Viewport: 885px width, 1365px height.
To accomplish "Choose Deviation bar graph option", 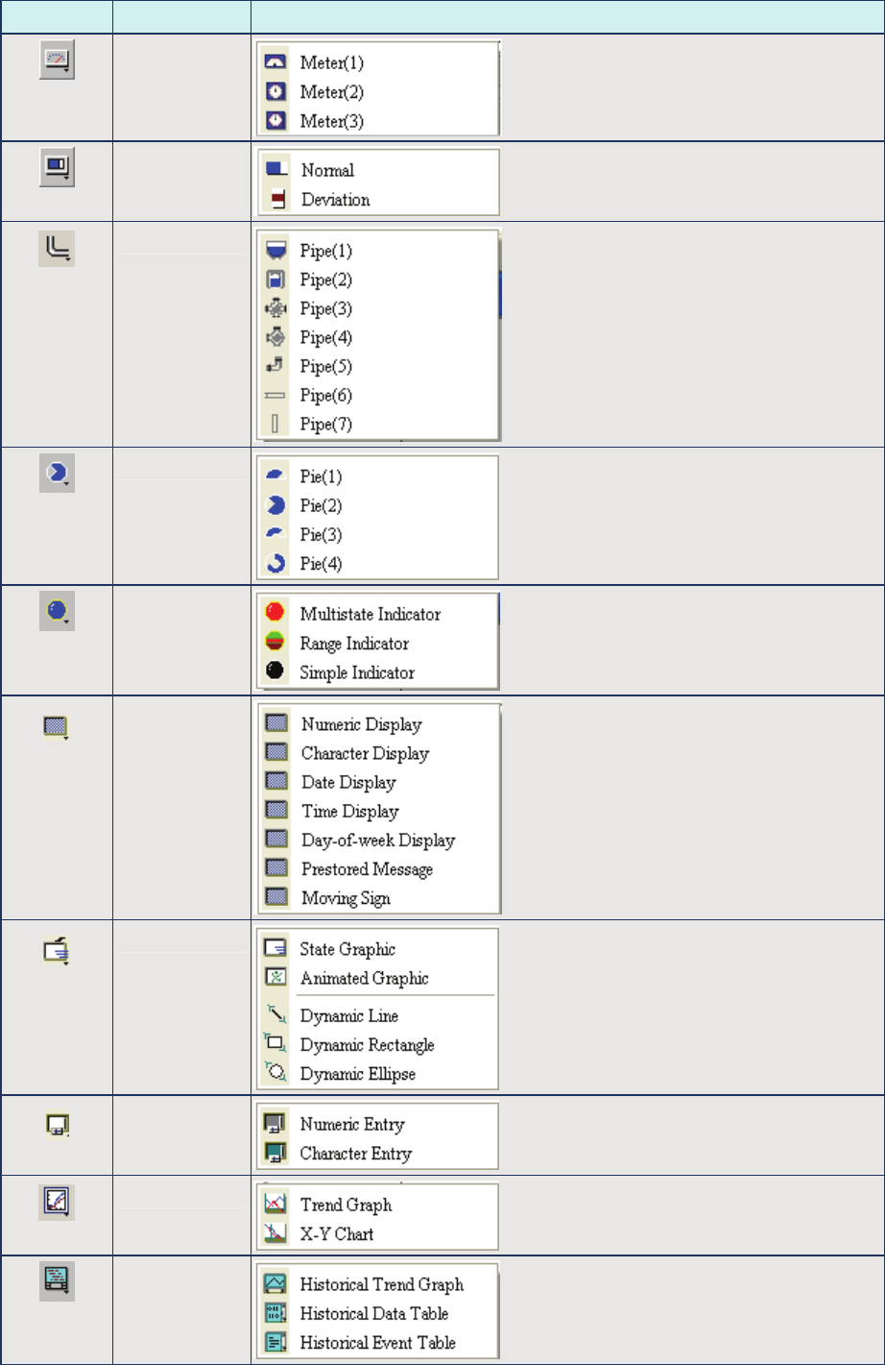I will point(335,200).
